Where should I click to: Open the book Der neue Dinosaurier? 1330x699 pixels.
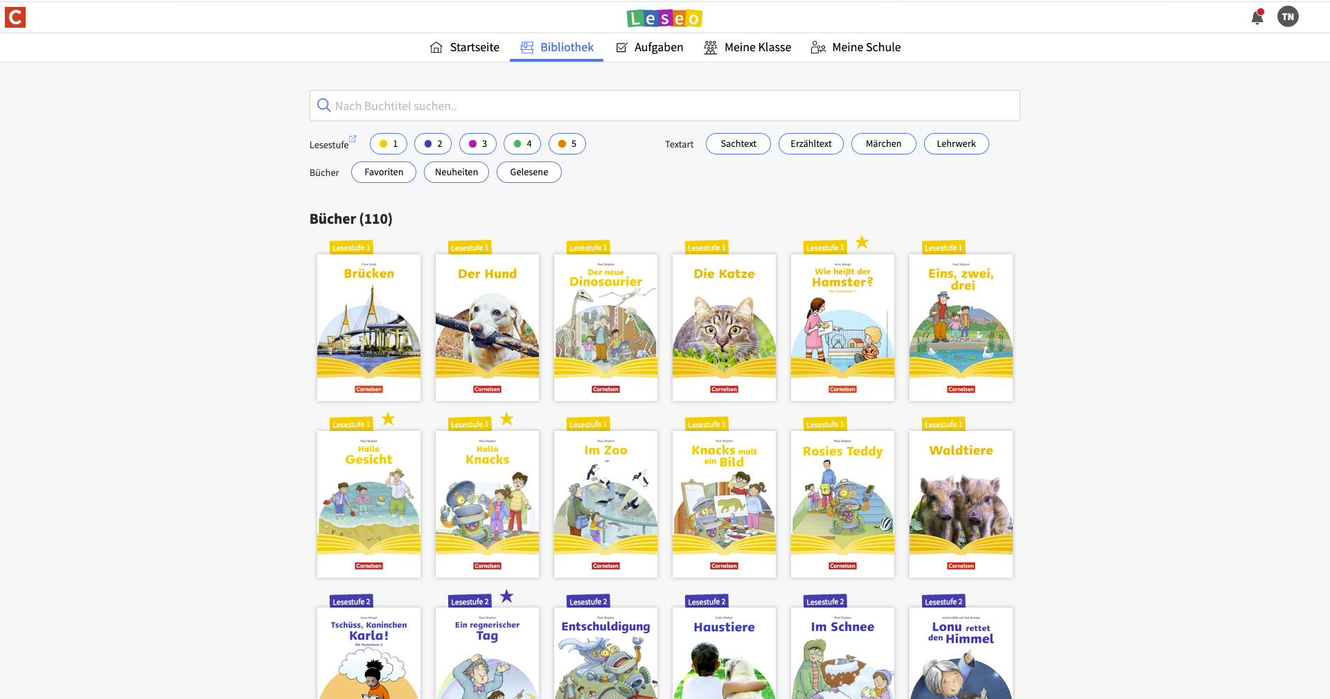(x=605, y=327)
